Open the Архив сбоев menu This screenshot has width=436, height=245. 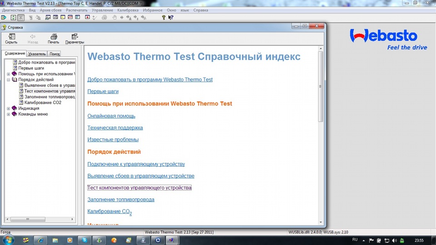click(x=50, y=10)
